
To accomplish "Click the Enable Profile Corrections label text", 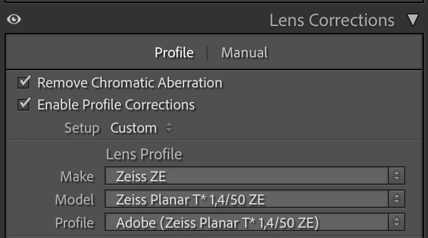I will [x=116, y=105].
